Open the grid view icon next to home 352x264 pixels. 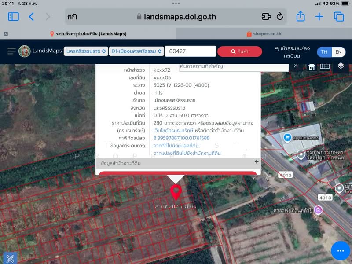pyautogui.click(x=324, y=66)
